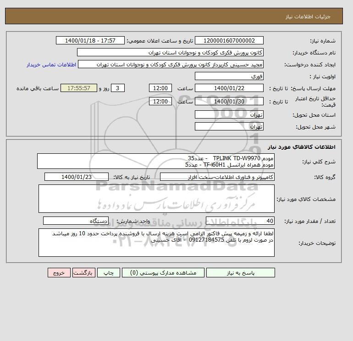Click the section title اطلاعات کالاهای مورد نیاز
The image size is (353, 341).
coord(302,147)
